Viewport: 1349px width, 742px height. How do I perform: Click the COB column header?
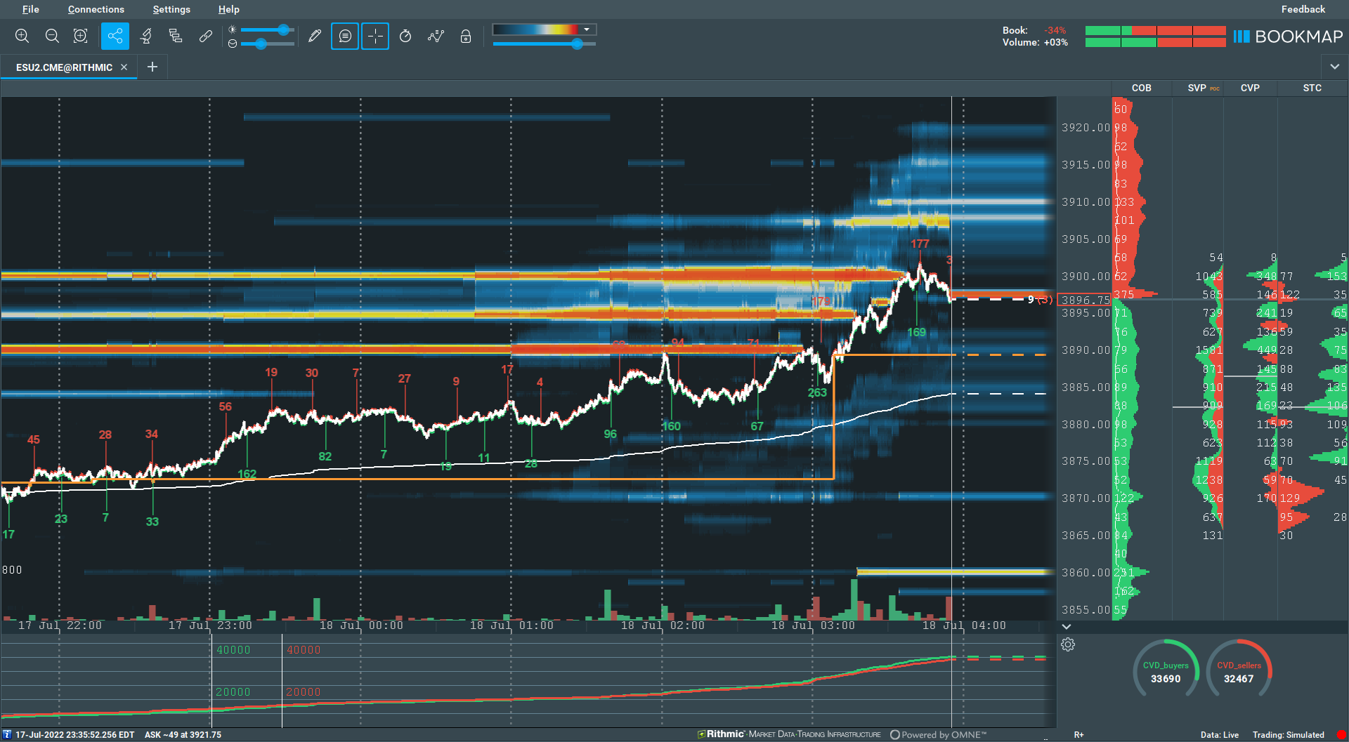click(1141, 88)
